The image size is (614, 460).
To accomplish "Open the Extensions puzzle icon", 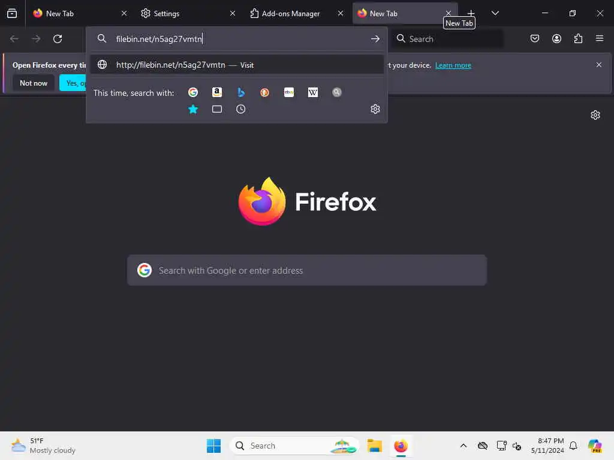I will (x=578, y=38).
